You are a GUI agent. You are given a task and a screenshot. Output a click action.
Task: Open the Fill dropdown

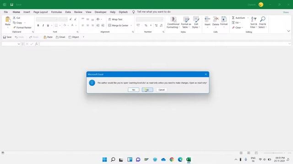click(236, 23)
